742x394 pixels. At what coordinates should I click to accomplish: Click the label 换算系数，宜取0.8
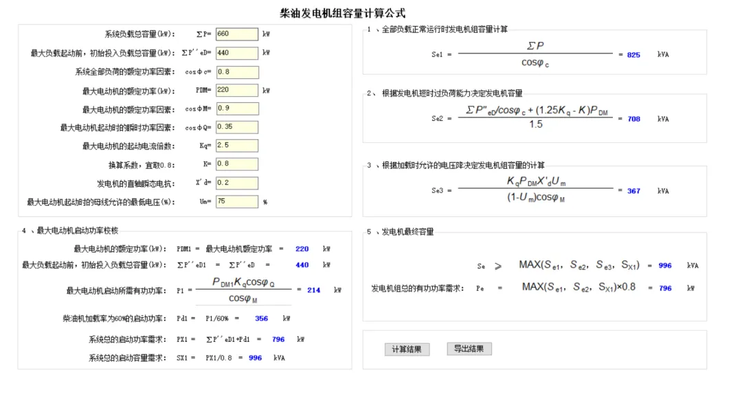pyautogui.click(x=142, y=165)
